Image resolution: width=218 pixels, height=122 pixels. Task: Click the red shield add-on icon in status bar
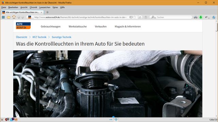[7, 119]
